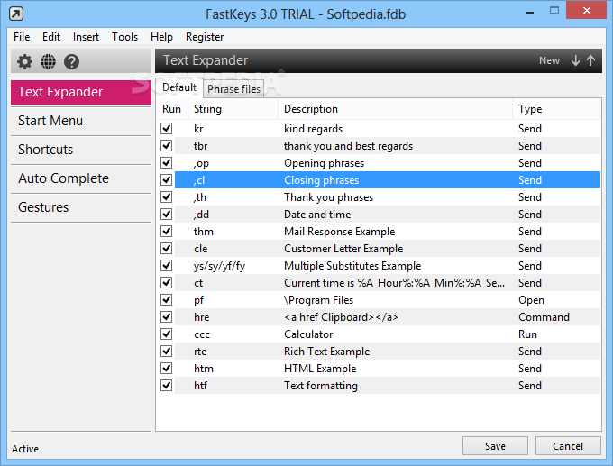613x466 pixels.
Task: Click the Save button
Action: tap(495, 446)
